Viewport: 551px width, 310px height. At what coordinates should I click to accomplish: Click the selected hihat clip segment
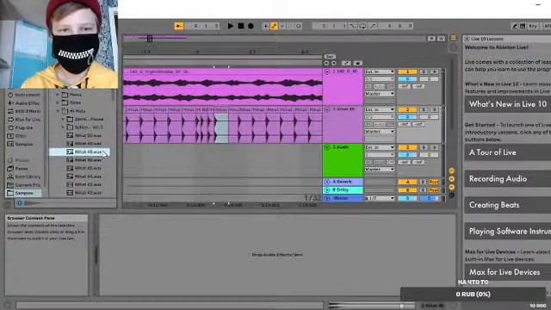[x=221, y=128]
